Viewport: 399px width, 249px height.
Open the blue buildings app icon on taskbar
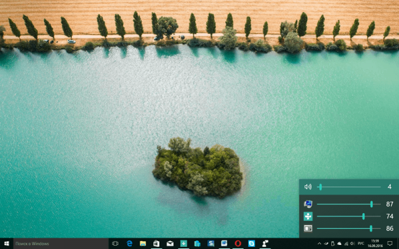pos(198,244)
